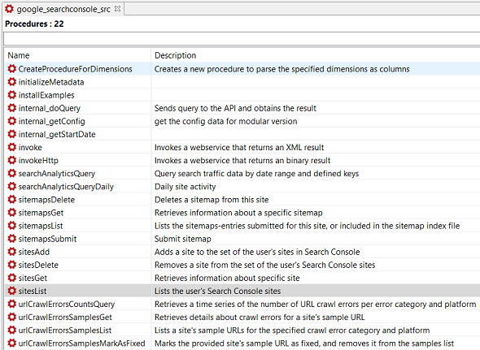Click description 'Lists the user's Search Console sites'
Screen dimensions: 480x350
click(x=218, y=291)
